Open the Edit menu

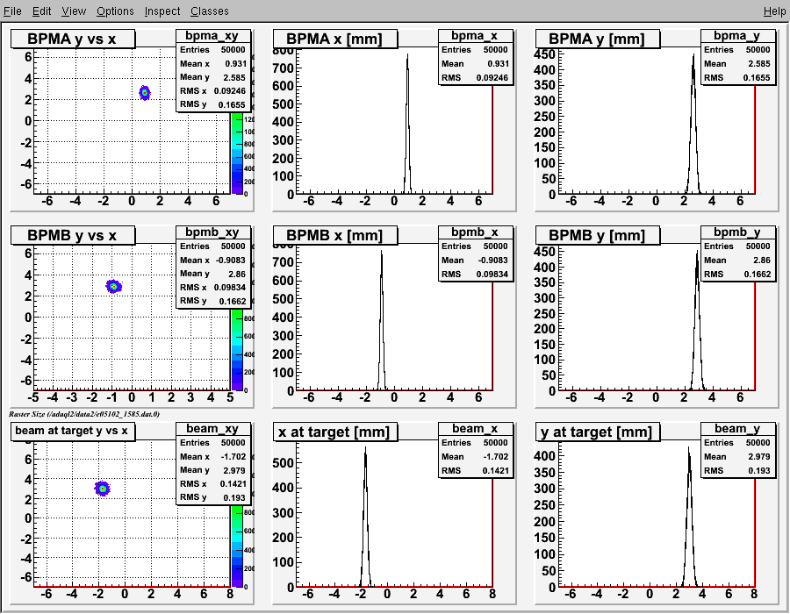pos(42,11)
